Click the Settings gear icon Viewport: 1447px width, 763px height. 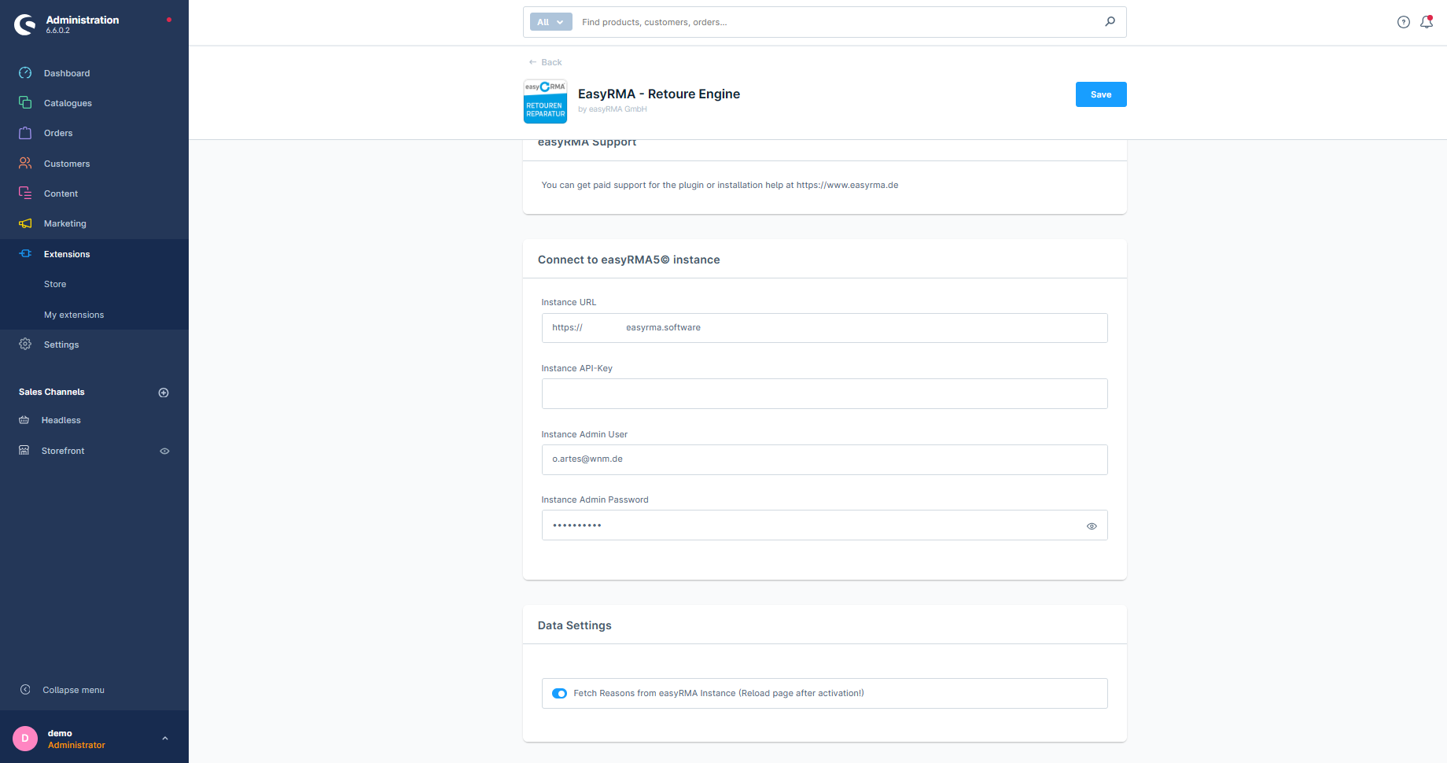(x=25, y=345)
